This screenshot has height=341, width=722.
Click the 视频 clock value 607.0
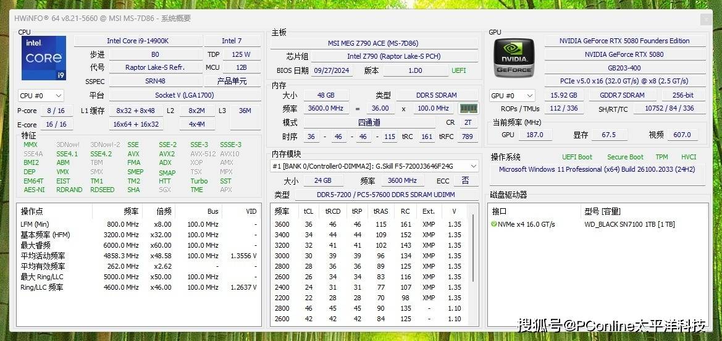(x=682, y=135)
